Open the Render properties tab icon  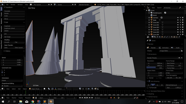152,37
